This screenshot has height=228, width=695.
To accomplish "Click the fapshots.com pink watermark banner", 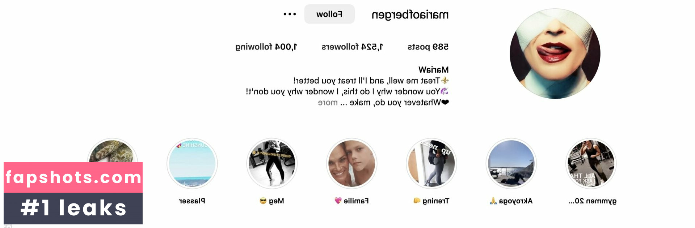I will tap(73, 177).
